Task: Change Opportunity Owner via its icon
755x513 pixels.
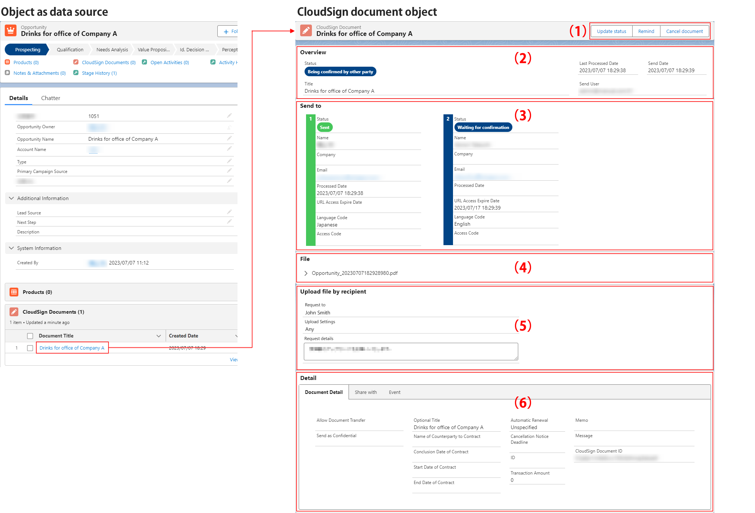Action: (229, 127)
